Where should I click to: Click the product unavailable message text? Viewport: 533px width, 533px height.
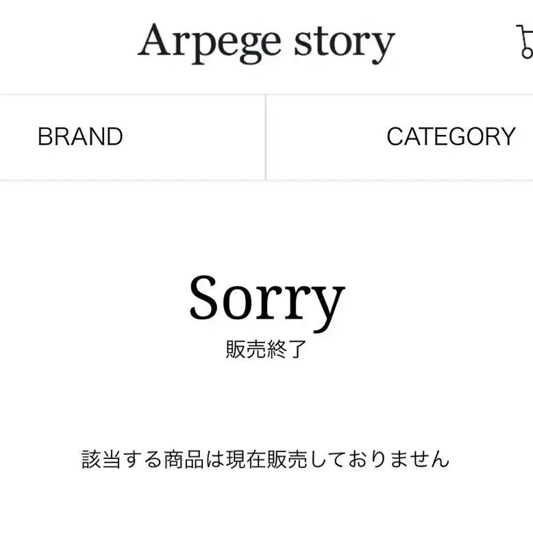(x=266, y=459)
